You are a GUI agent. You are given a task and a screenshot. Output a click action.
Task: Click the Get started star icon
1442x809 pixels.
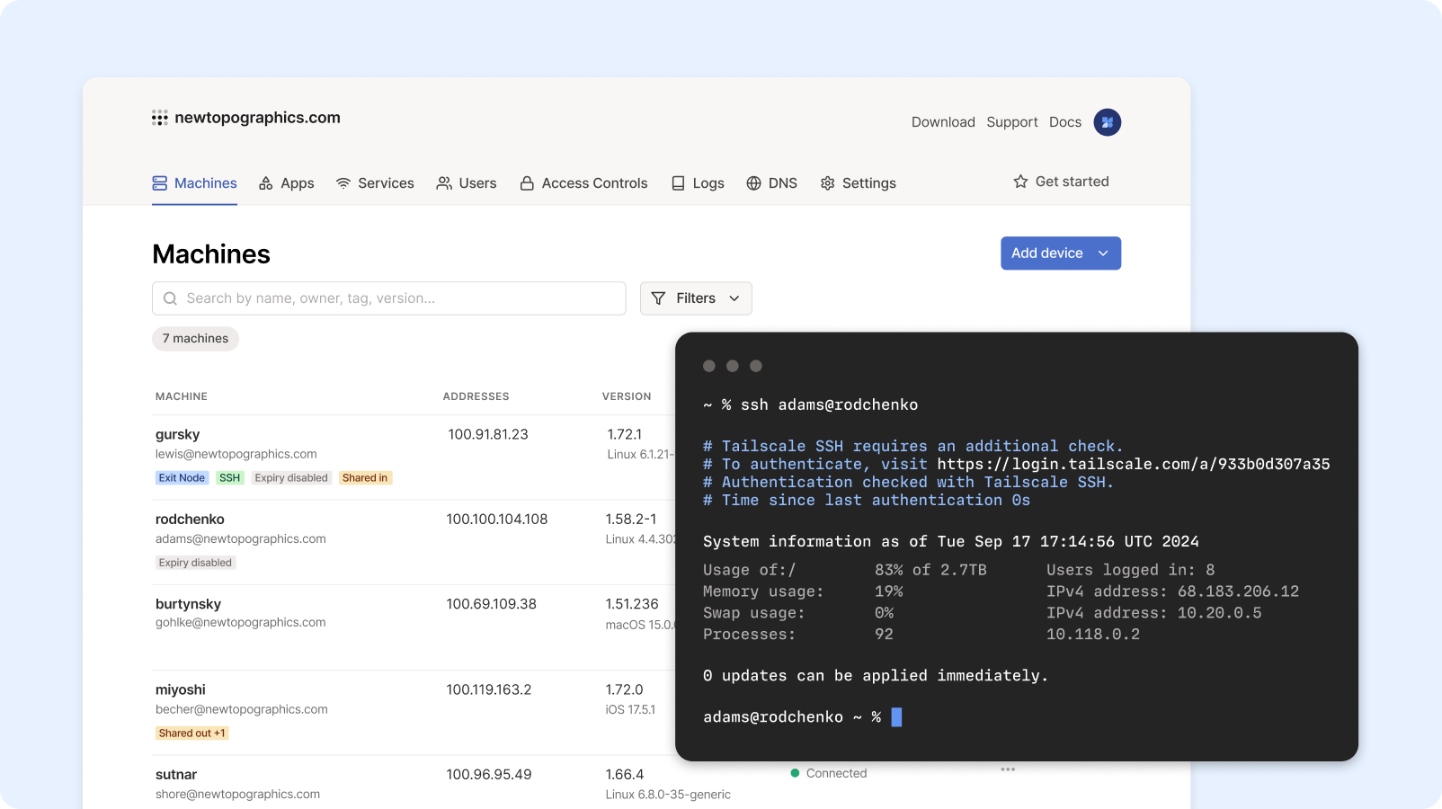(x=1020, y=182)
